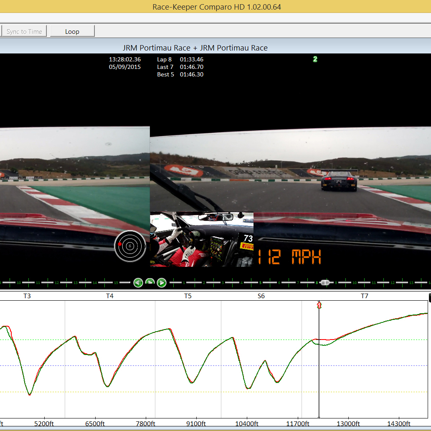Screen dimensions: 431x431
Task: Click the S6 sector label
Action: click(x=261, y=296)
